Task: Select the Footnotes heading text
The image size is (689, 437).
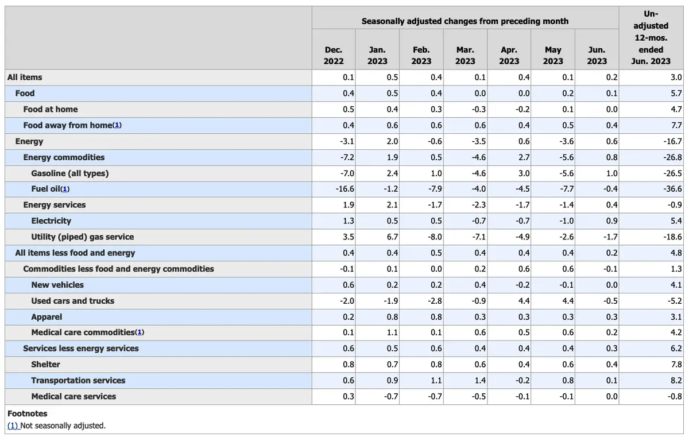Action: [28, 413]
